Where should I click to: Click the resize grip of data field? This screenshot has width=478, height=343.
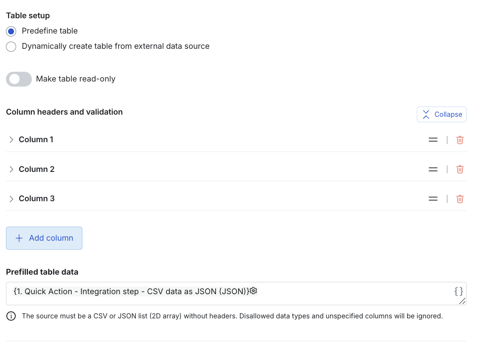point(462,301)
